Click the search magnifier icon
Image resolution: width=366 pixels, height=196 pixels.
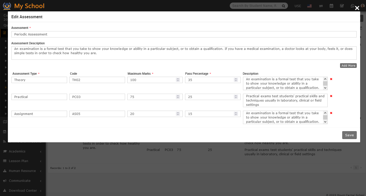point(283,6)
